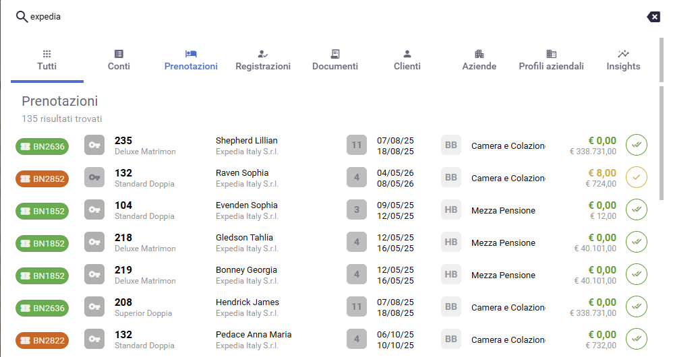Viewport: 673px width, 357px height.
Task: Click nights badge 11 for Hendrick James
Action: tap(357, 306)
